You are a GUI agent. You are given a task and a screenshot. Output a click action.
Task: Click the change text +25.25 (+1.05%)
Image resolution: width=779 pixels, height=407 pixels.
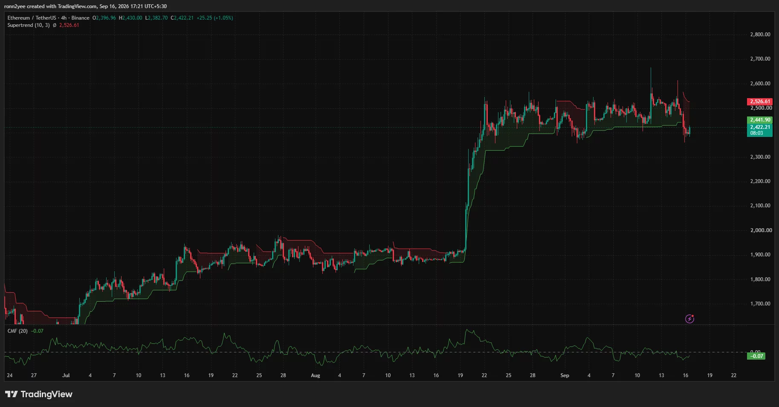point(215,18)
